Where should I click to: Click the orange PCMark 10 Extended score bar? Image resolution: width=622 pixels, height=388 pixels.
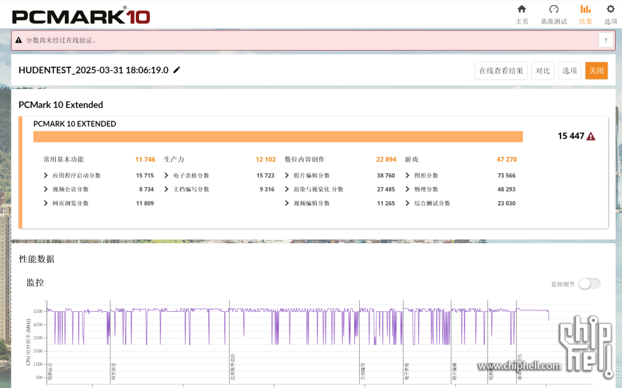(278, 137)
